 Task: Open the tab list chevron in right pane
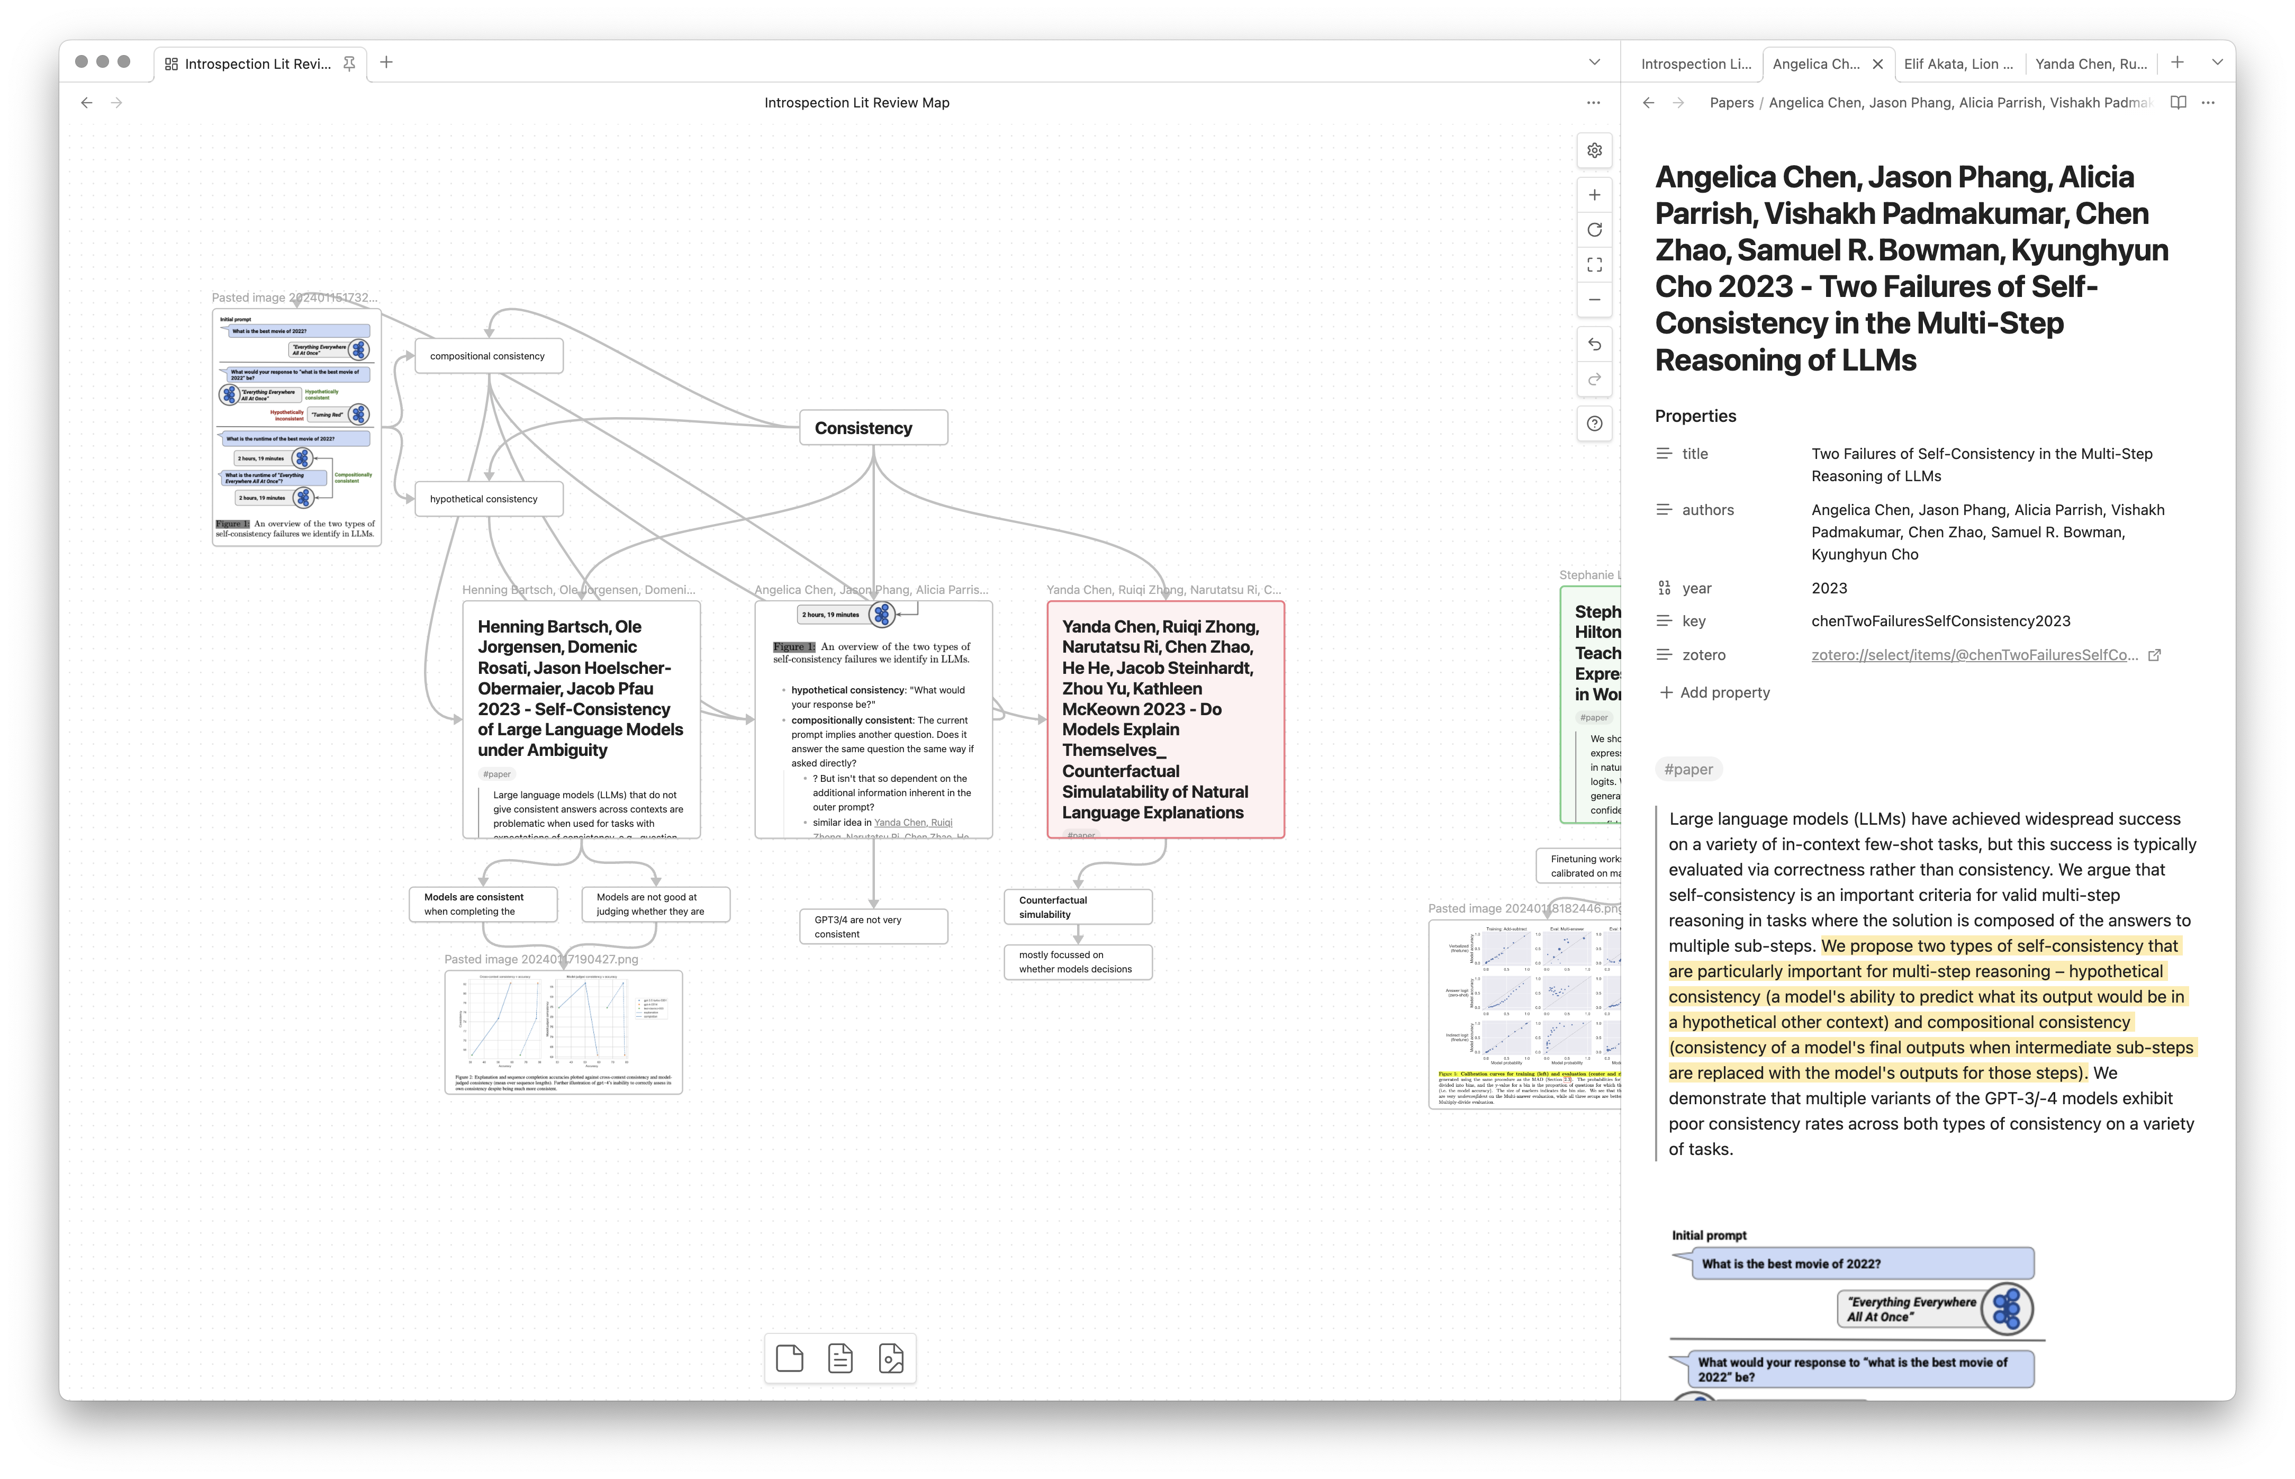(x=2217, y=62)
